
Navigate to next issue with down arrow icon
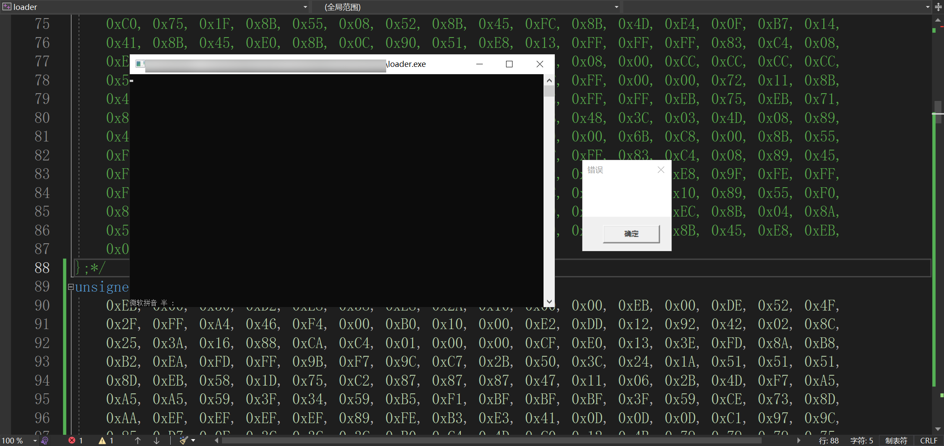tap(156, 440)
